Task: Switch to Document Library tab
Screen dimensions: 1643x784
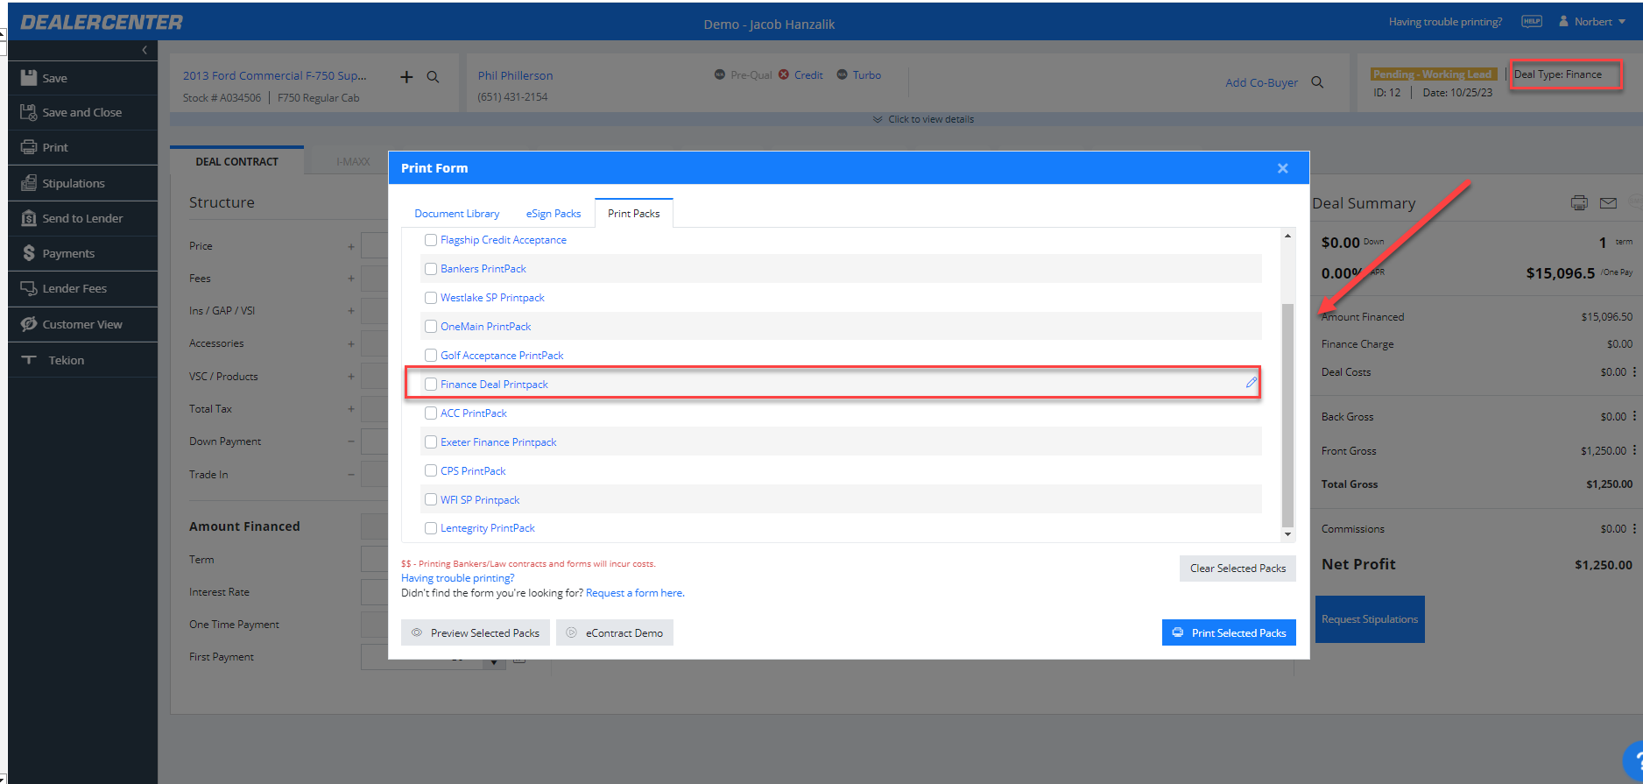Action: coord(457,214)
